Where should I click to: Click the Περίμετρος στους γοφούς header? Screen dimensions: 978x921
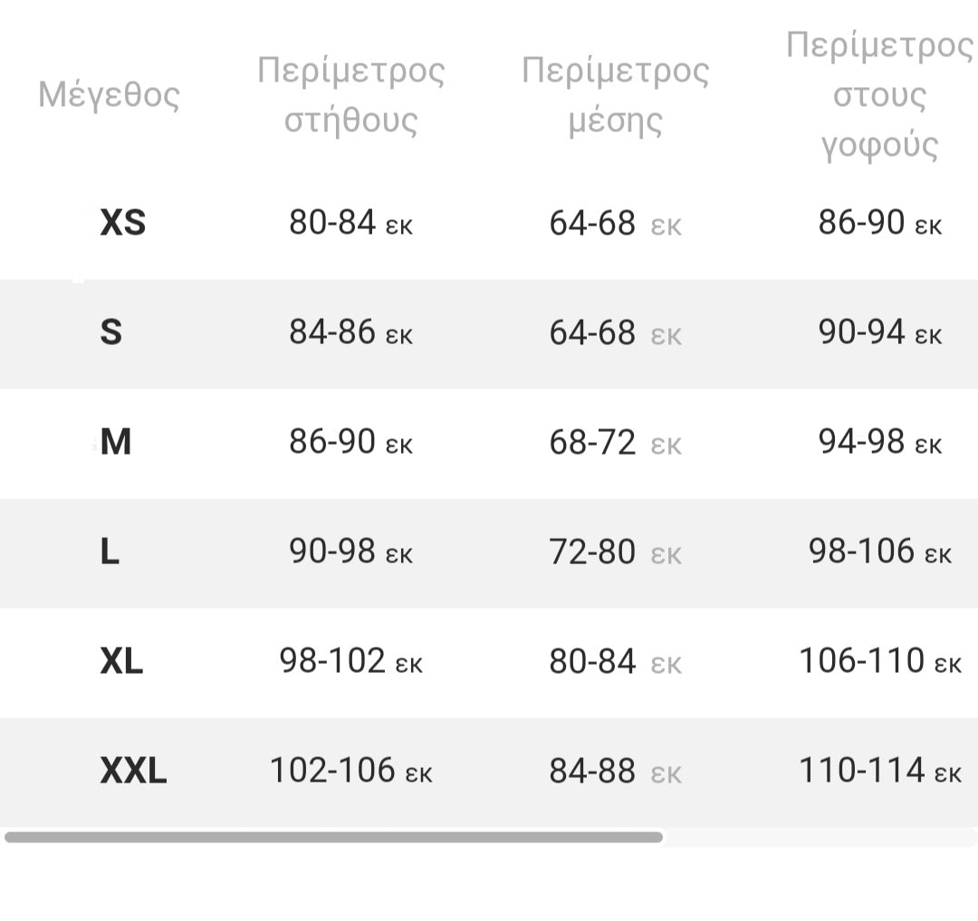pos(879,94)
